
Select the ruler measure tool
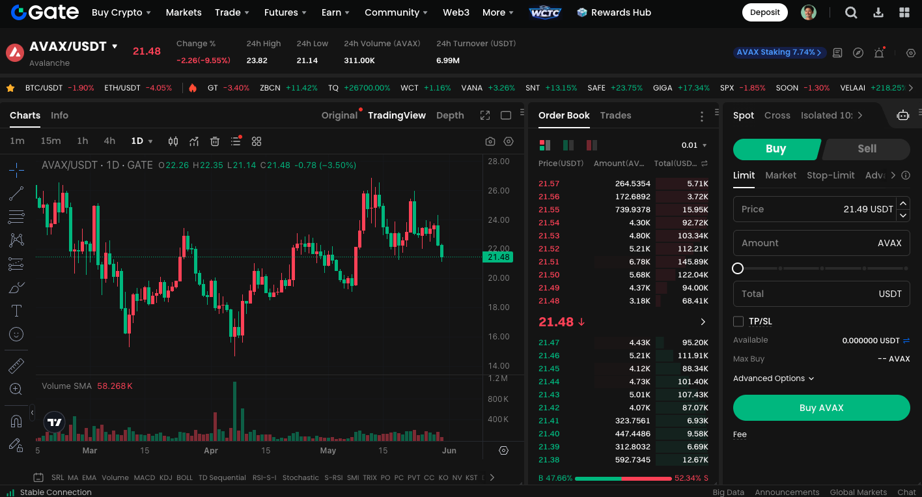coord(16,366)
